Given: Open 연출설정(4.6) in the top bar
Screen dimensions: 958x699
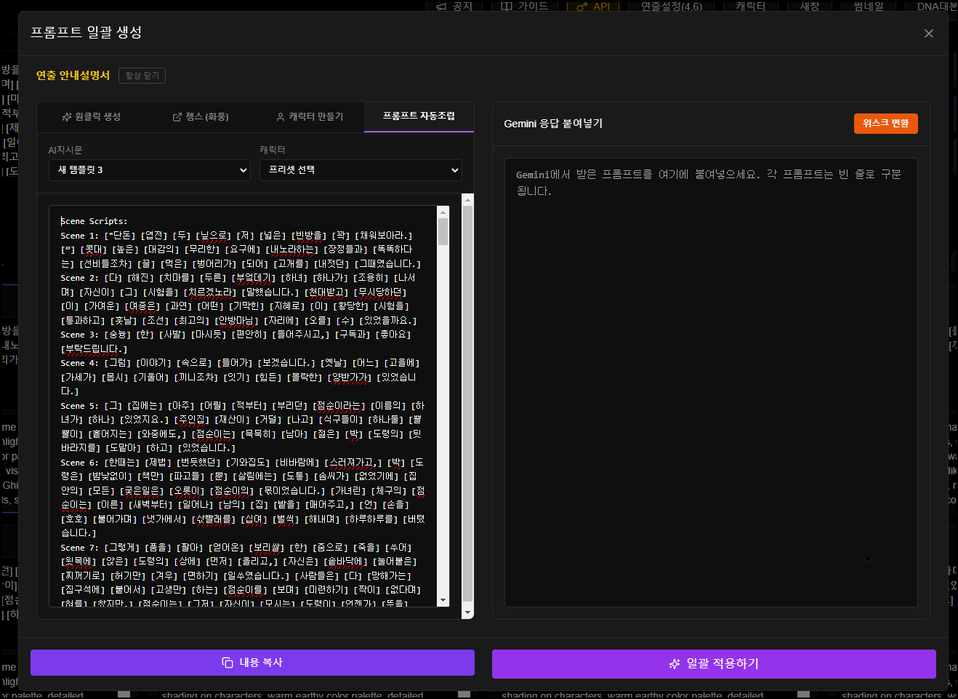Looking at the screenshot, I should click(671, 7).
